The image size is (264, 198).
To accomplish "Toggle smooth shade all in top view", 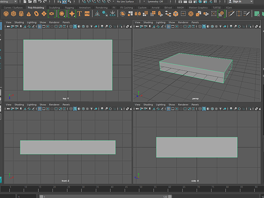I will 75,26.
